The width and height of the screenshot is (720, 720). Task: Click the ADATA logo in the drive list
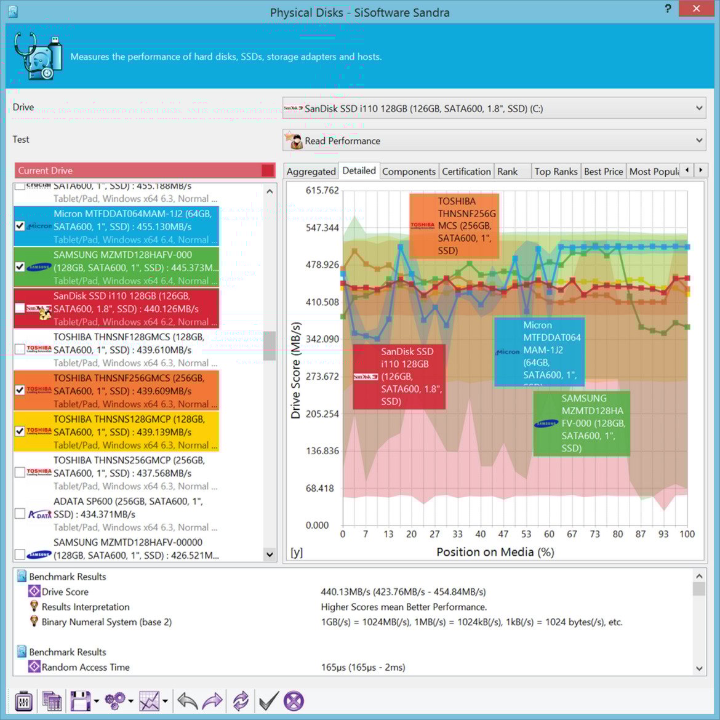coord(39,514)
